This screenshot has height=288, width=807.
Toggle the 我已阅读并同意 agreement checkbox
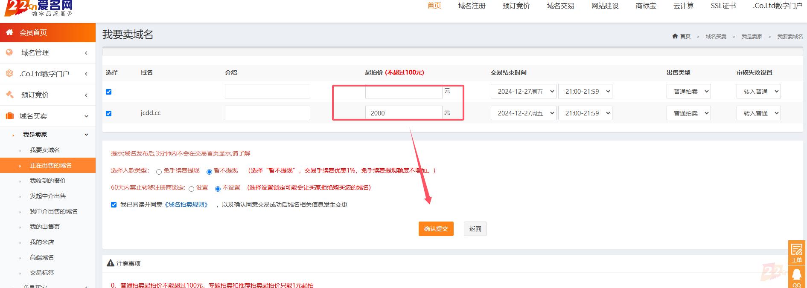pos(114,204)
